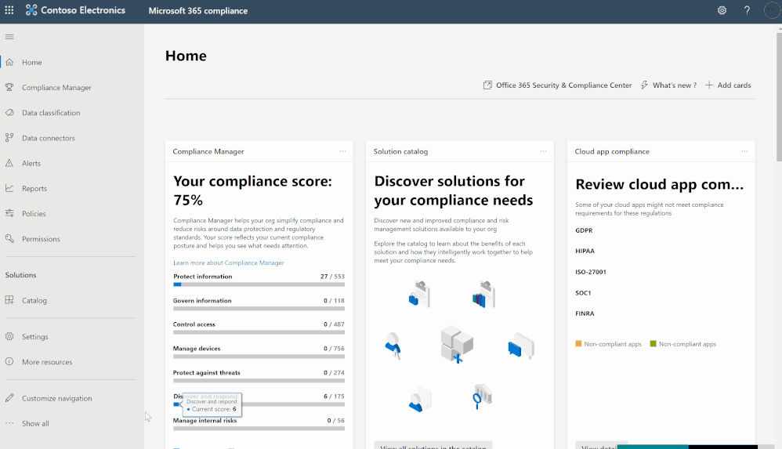Select HIPAA in Cloud app compliance
The width and height of the screenshot is (782, 449).
[585, 251]
